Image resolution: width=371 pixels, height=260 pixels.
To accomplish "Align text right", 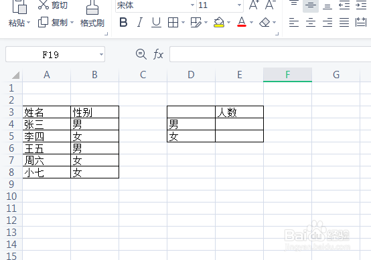I will [327, 23].
